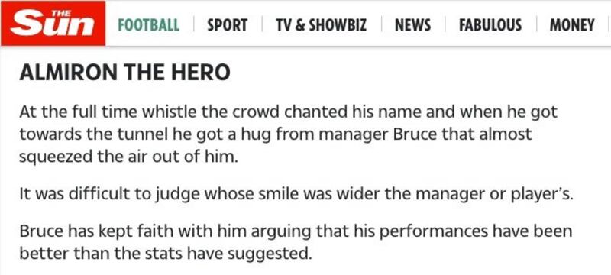Click the word 'tunnel' in the first paragraph
The width and height of the screenshot is (611, 275).
tap(140, 134)
